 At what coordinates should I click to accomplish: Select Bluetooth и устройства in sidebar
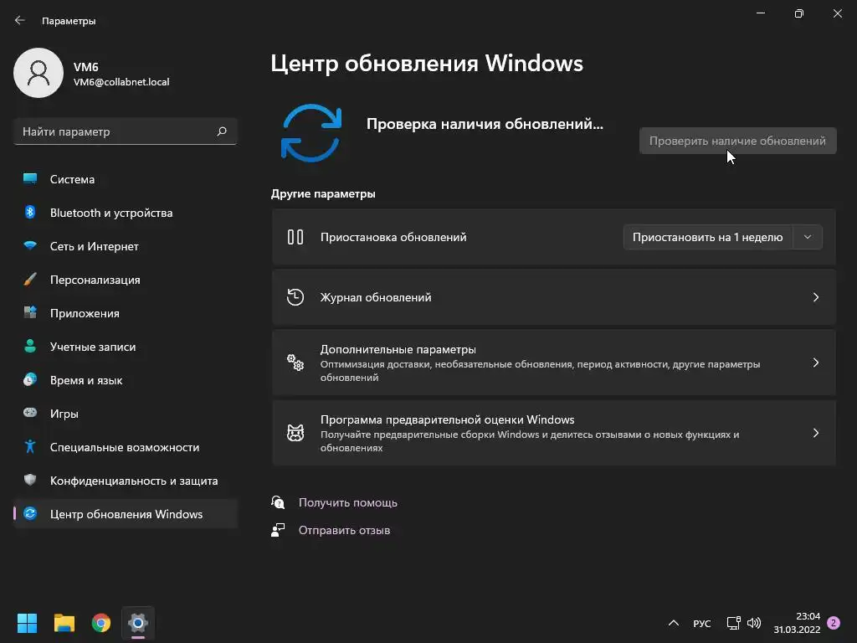(126, 212)
